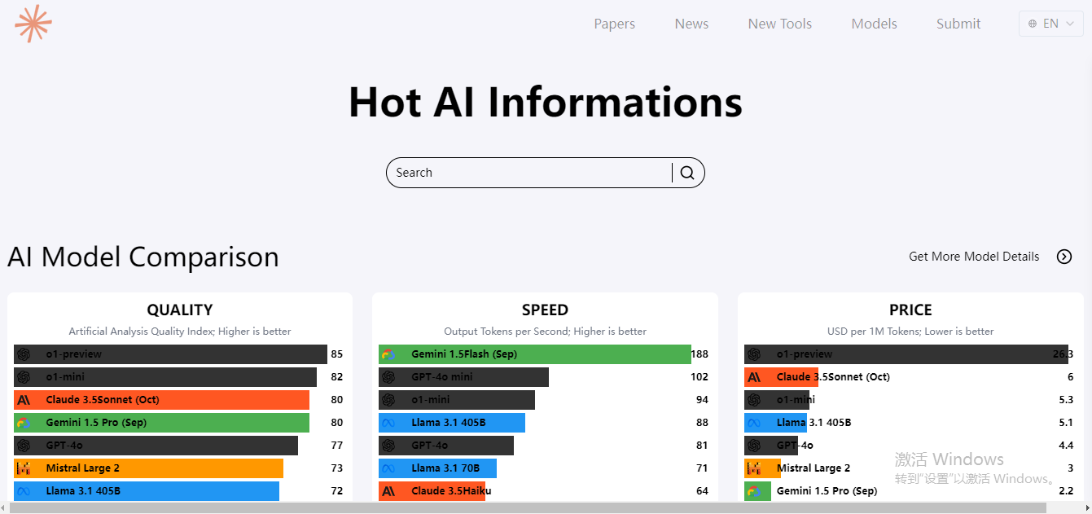Click the Artificial Analysis Quality Index subtitle
The width and height of the screenshot is (1092, 514).
180,332
